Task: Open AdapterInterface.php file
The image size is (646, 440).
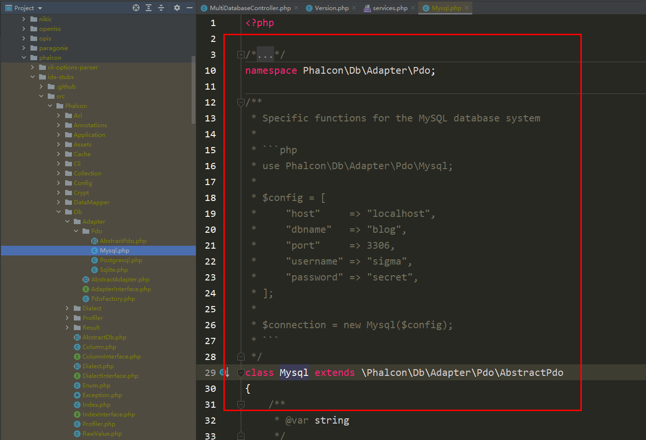Action: [121, 289]
